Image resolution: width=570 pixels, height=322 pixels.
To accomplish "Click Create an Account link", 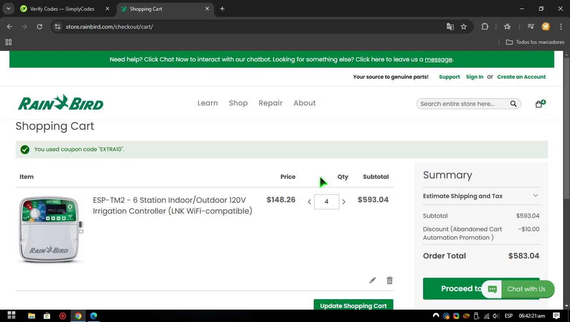I will [x=521, y=77].
